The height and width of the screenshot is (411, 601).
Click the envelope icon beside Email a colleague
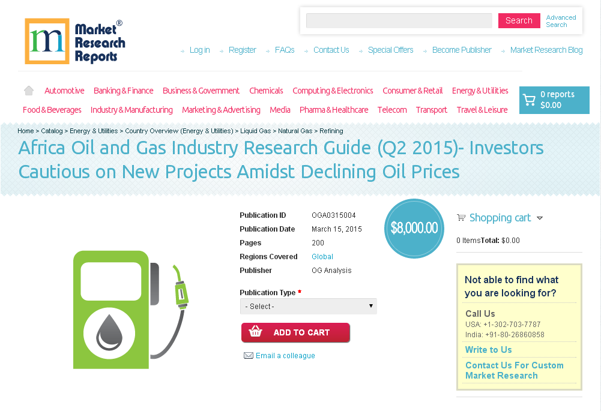tap(248, 355)
